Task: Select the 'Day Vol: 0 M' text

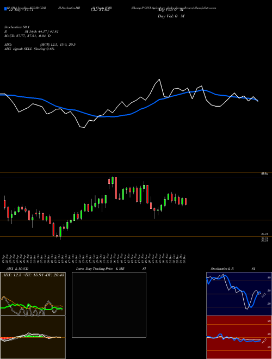Action: [171, 16]
